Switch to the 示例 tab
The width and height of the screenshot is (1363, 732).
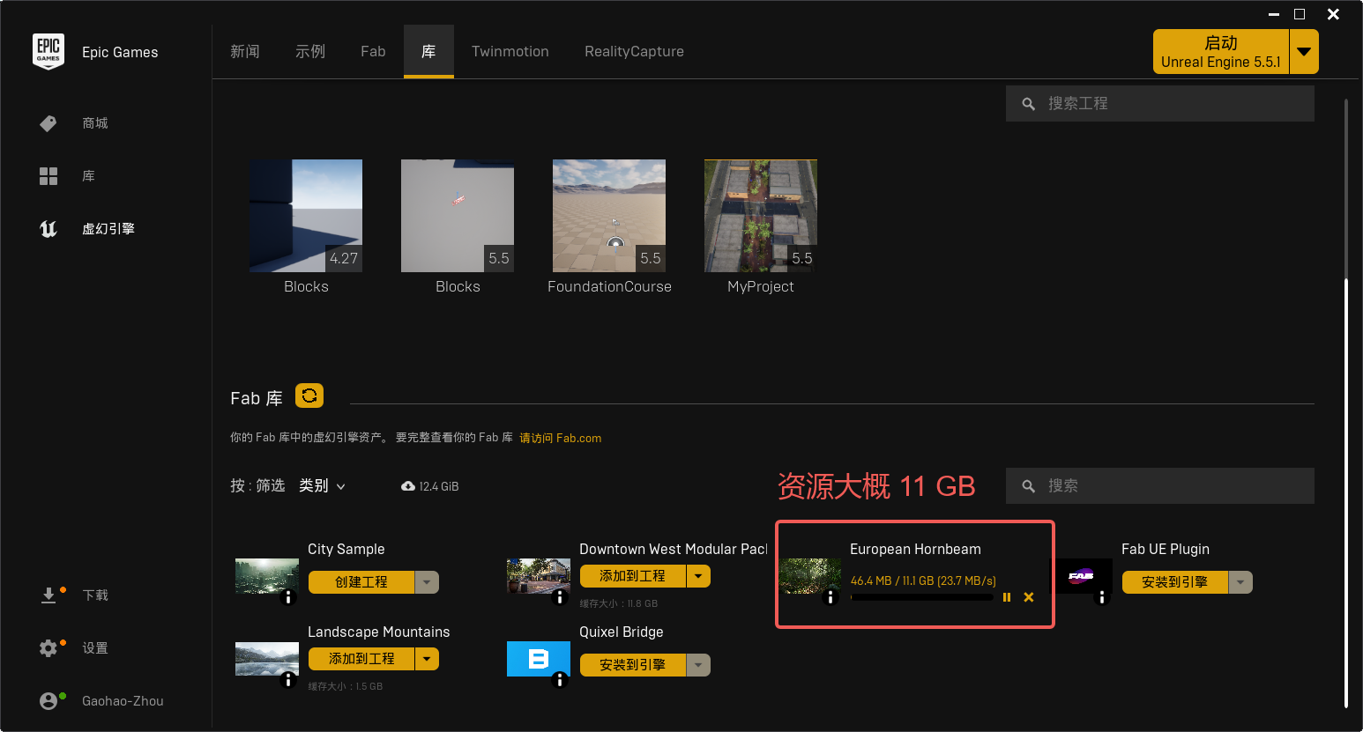310,52
